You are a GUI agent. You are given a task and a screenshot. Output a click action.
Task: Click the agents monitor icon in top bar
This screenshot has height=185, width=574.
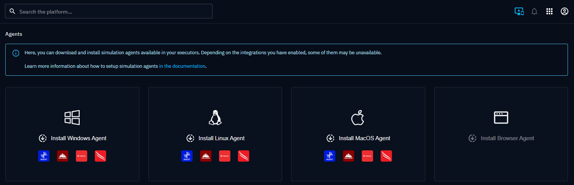[519, 12]
